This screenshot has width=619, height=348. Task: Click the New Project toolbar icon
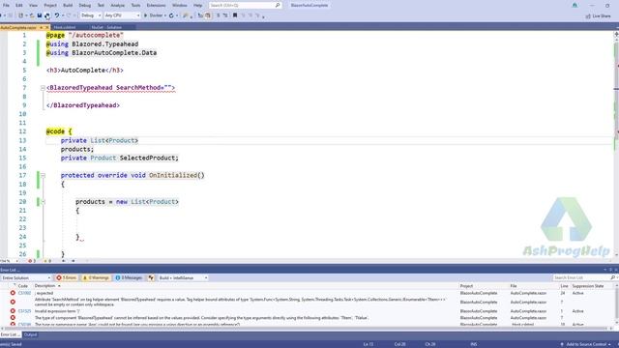point(20,15)
